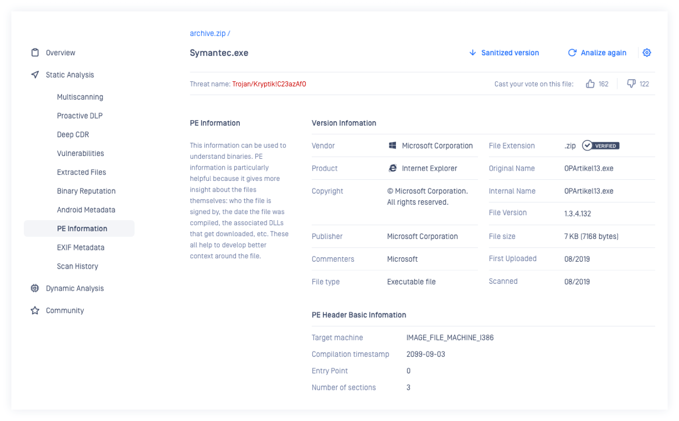Open the Multiscanning section

(80, 97)
